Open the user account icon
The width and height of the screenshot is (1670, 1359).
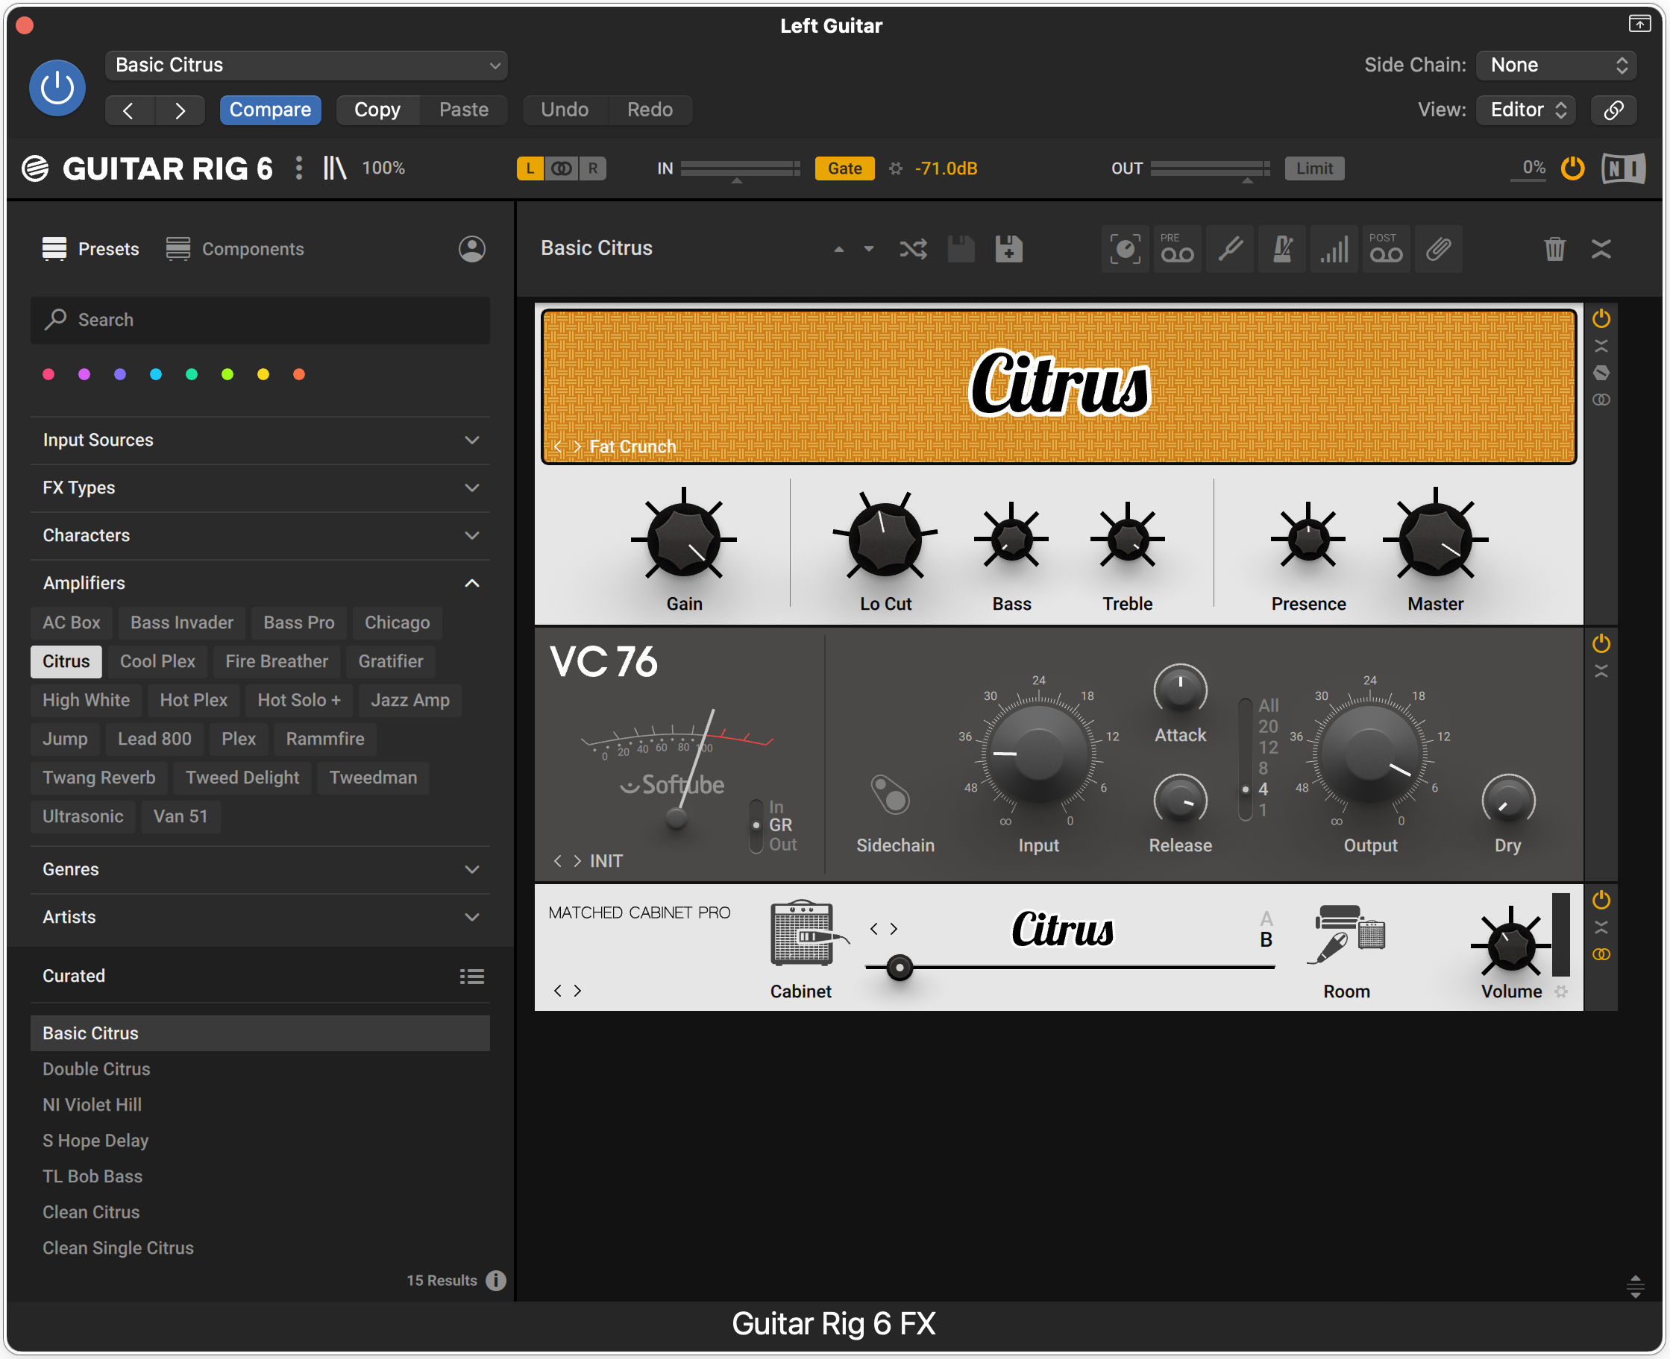click(471, 249)
